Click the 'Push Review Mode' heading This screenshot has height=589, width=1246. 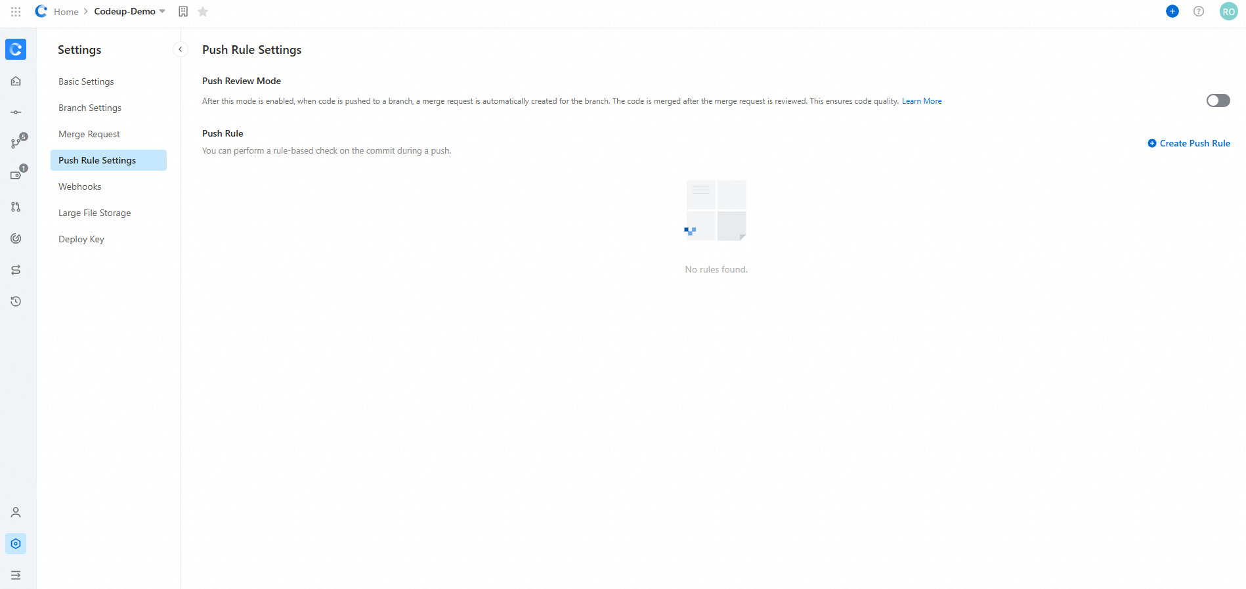click(x=242, y=81)
